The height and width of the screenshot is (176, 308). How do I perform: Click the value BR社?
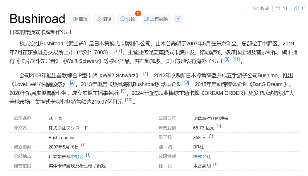198,147
